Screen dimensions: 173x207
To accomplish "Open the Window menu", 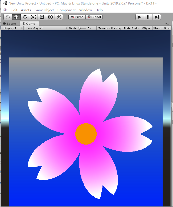I will (86, 10).
